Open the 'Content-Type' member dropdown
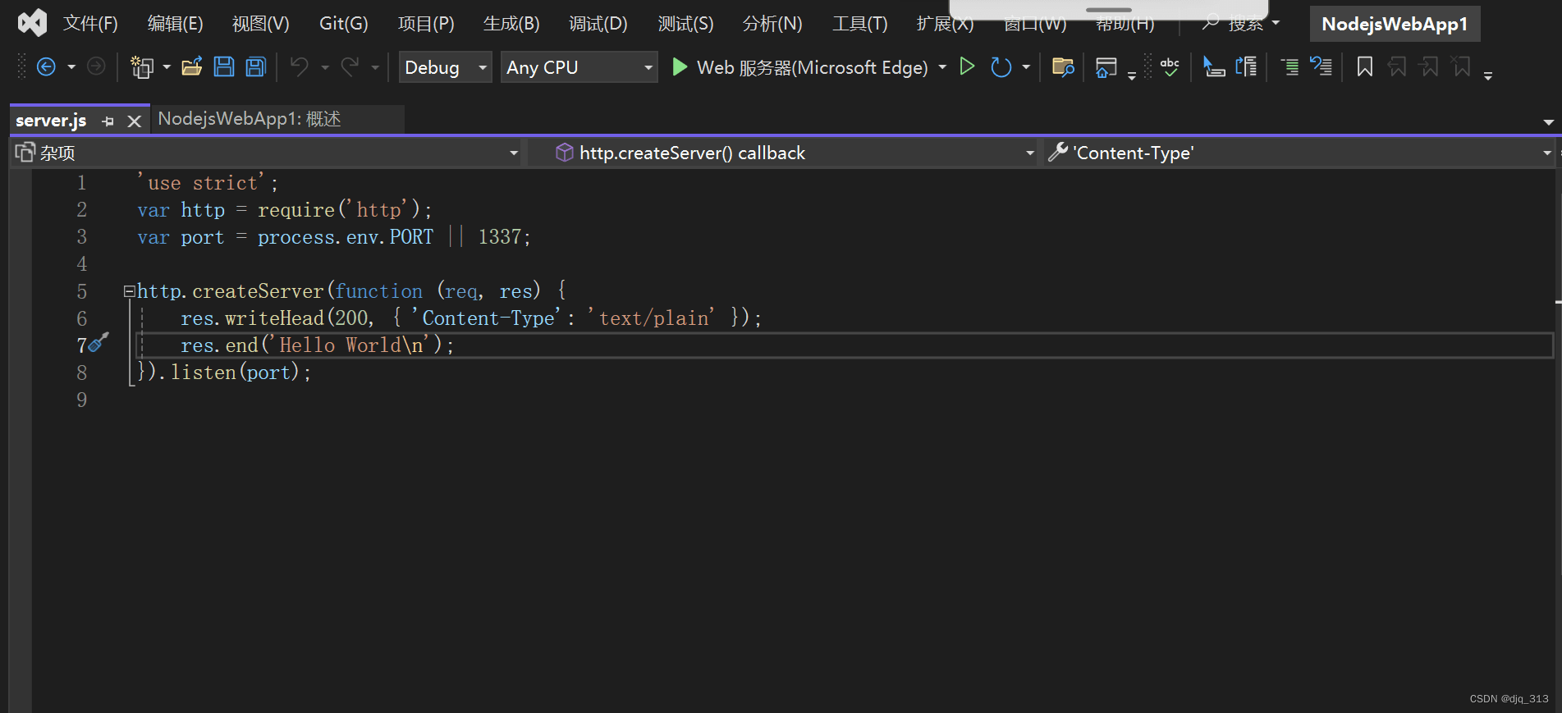Screen dimensions: 1562x713 point(1299,153)
